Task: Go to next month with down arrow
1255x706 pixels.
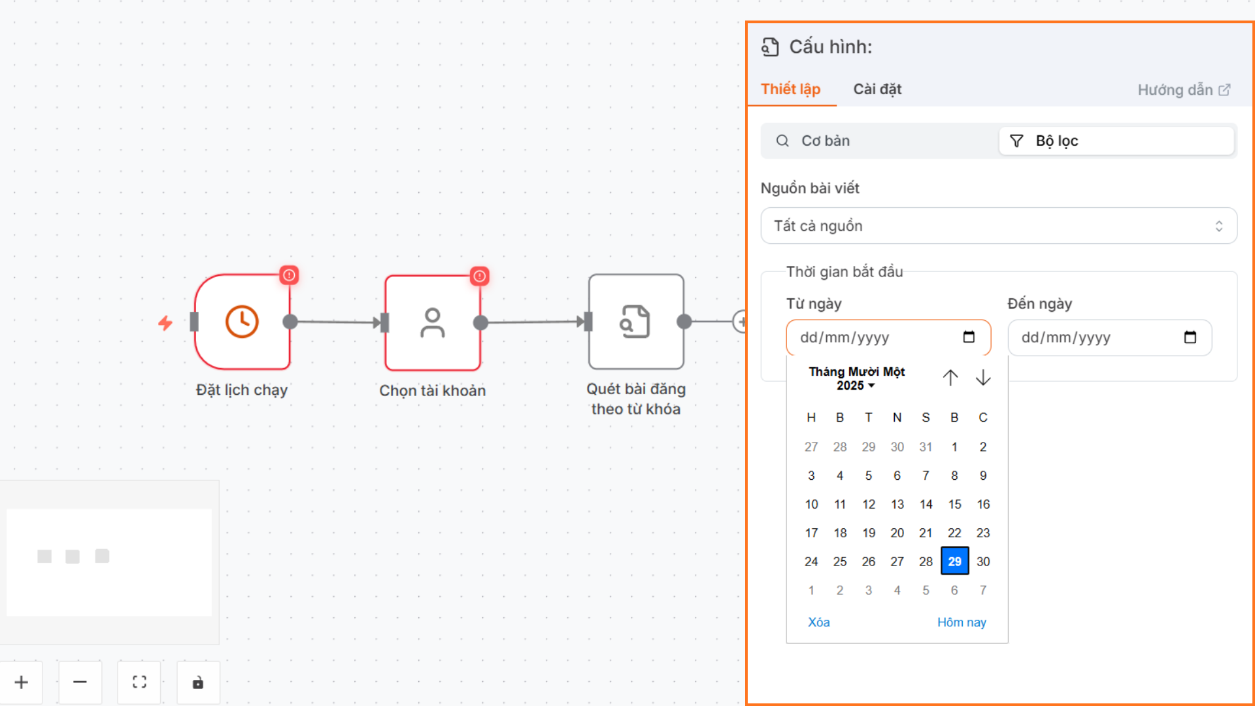Action: 983,378
